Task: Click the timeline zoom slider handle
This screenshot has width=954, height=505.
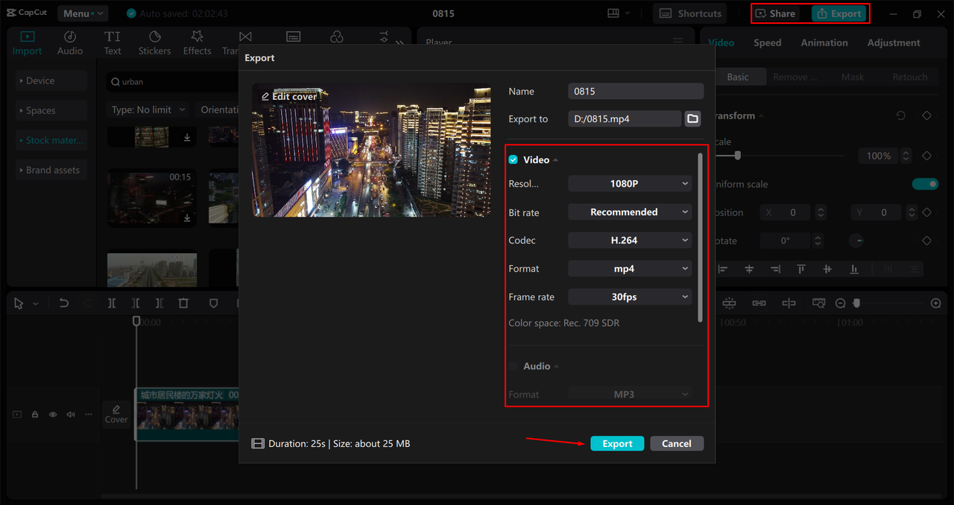Action: (x=856, y=303)
